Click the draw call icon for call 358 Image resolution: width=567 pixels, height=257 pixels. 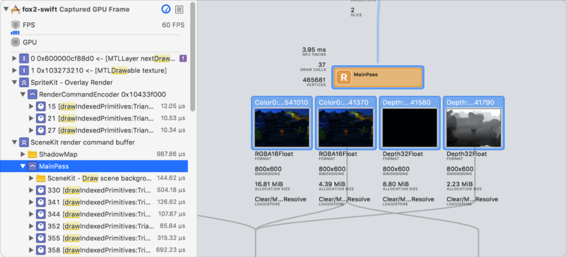click(40, 250)
